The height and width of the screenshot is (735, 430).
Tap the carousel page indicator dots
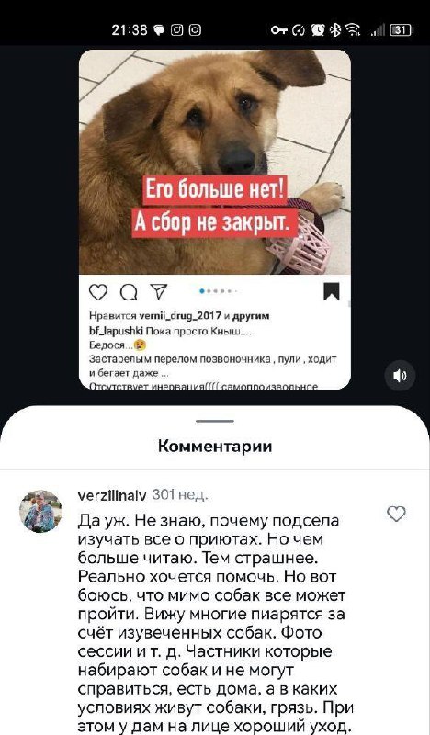coord(217,291)
